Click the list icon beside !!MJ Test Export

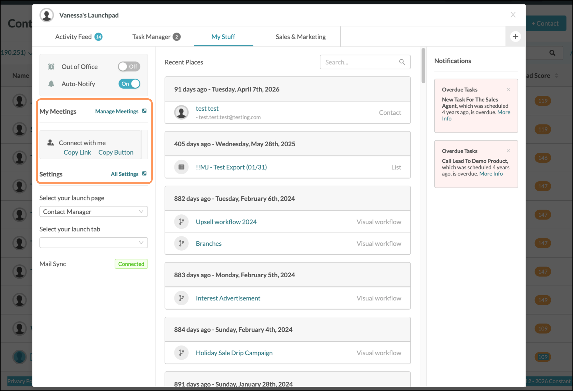(181, 167)
